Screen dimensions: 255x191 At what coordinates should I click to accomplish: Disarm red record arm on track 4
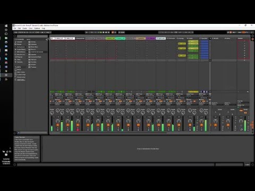click(x=78, y=130)
